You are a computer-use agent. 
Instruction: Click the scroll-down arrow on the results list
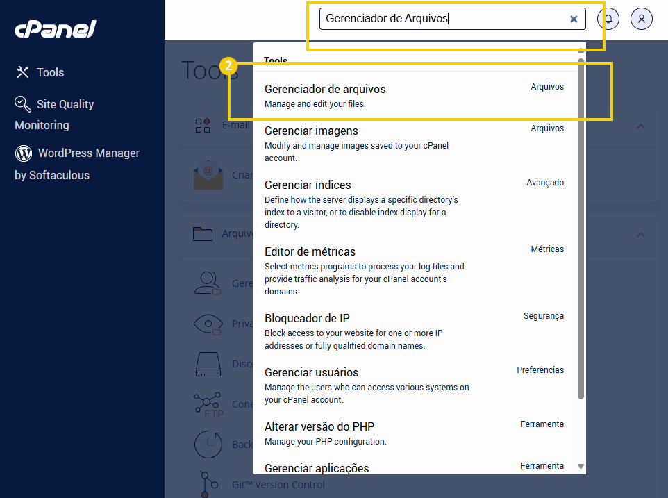coord(581,466)
